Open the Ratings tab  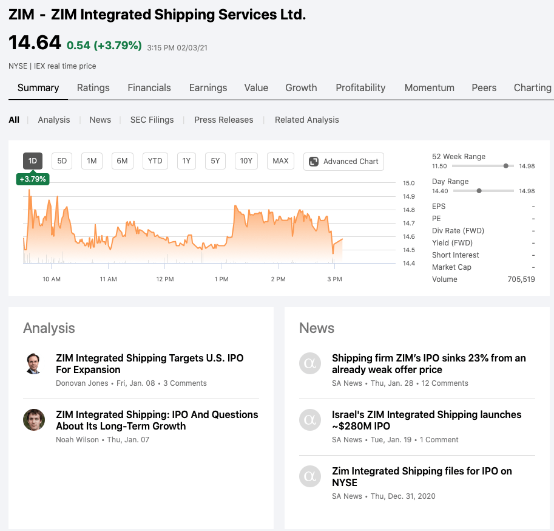93,87
